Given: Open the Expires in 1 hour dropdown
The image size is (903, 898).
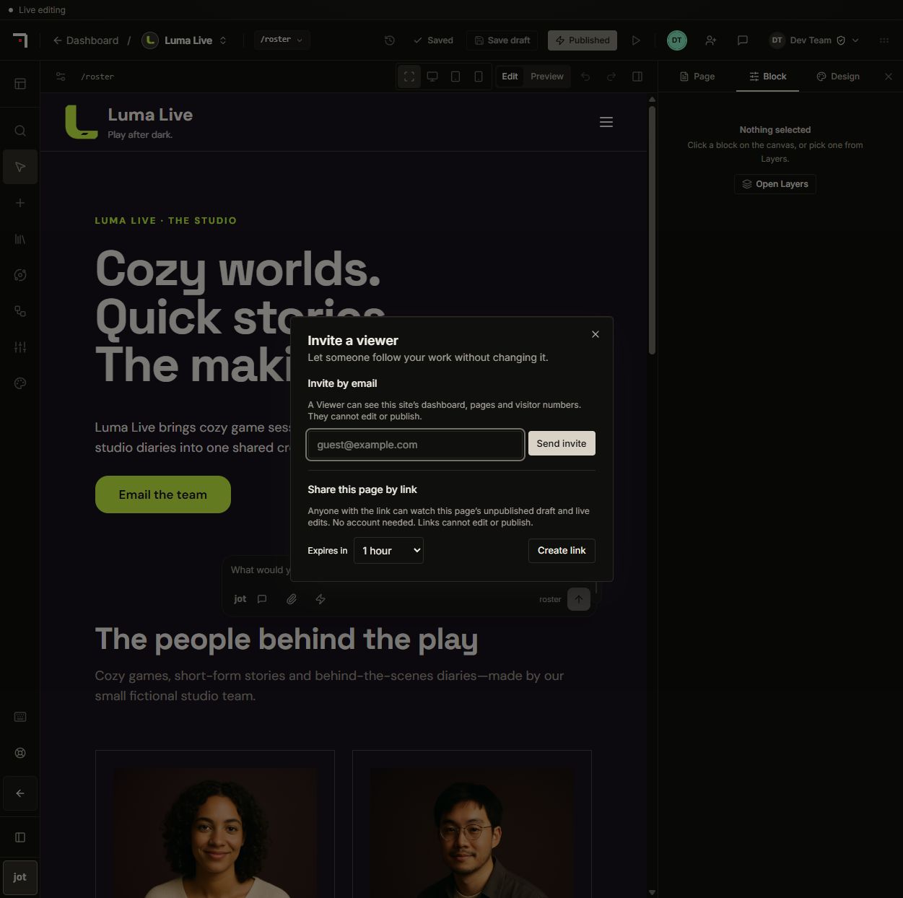Looking at the screenshot, I should click(388, 551).
